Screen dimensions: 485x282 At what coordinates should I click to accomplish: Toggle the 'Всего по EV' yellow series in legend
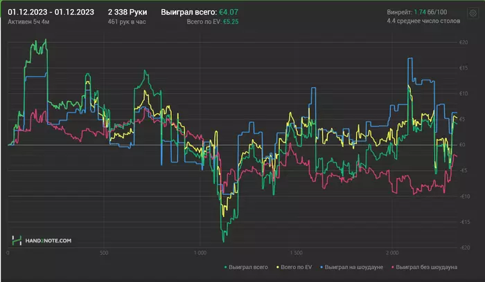pos(294,267)
